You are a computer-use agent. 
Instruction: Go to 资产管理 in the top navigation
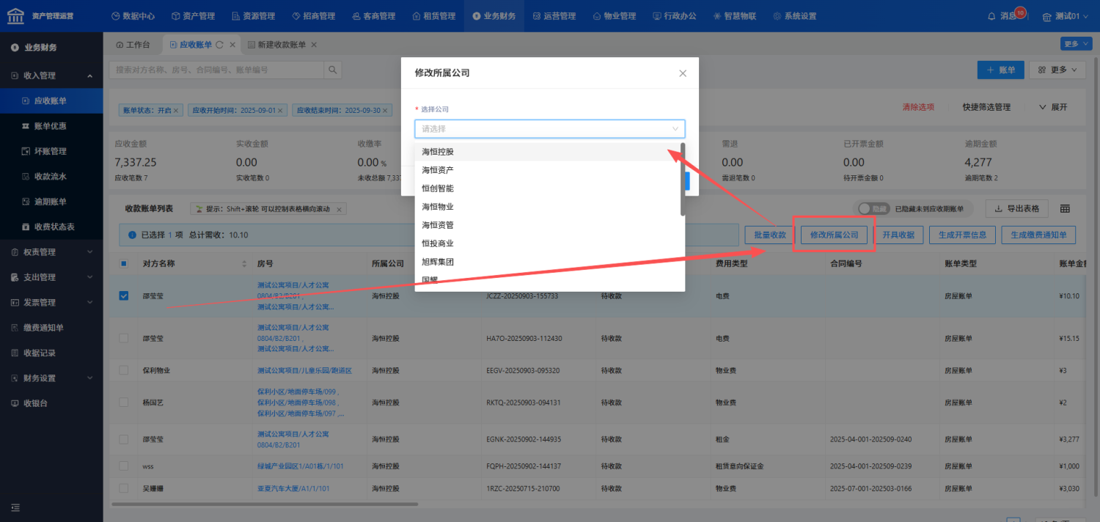pos(193,16)
